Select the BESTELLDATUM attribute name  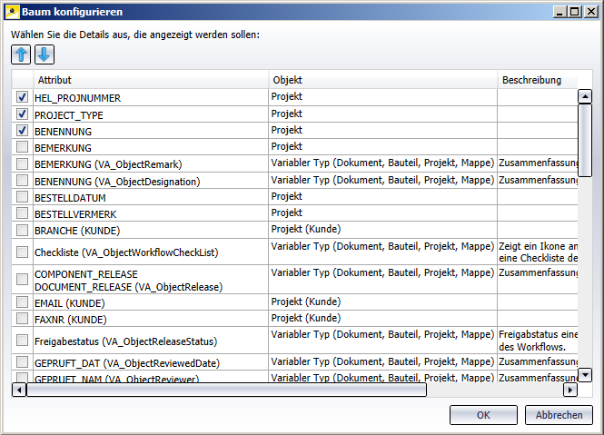point(70,198)
